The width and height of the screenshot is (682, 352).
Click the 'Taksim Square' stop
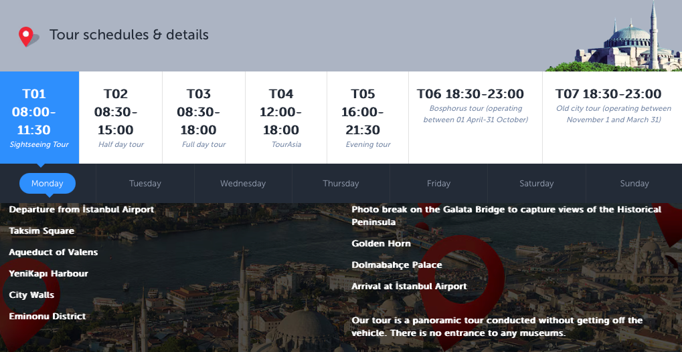(x=41, y=231)
